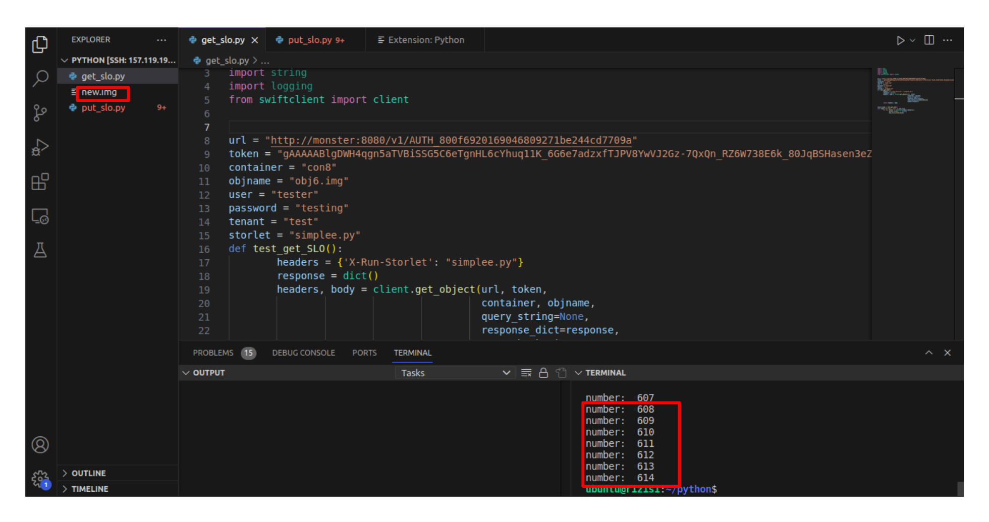Viewport: 989px width, 522px height.
Task: Click the Accounts icon
Action: [x=40, y=445]
